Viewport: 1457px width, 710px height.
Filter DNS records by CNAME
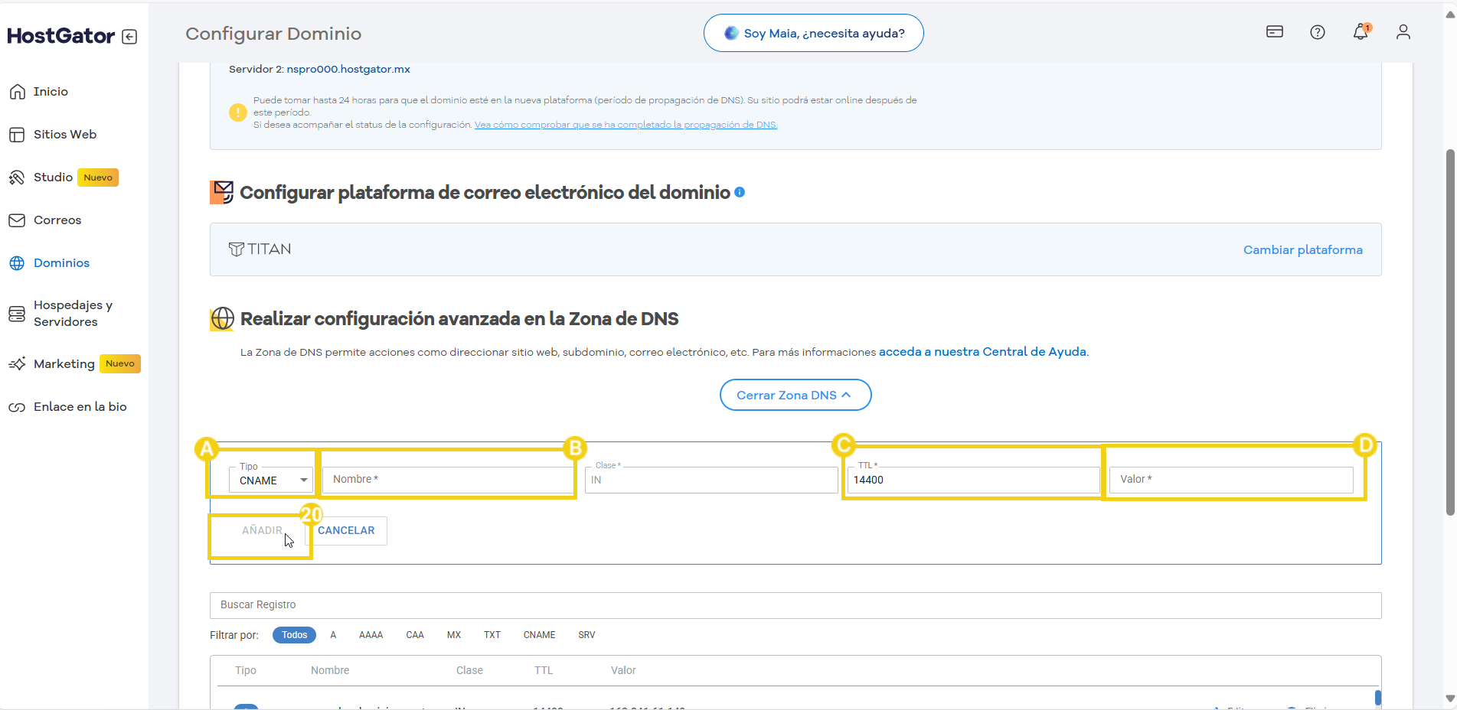[x=539, y=635]
